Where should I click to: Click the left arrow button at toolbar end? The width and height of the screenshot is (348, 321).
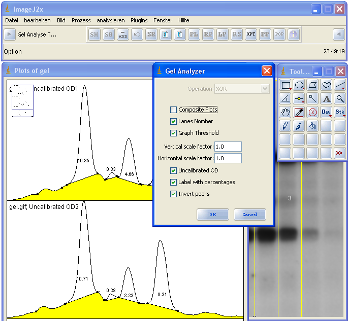(339, 34)
